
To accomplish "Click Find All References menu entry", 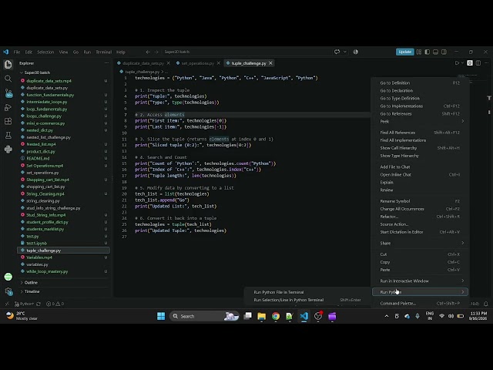I will click(420, 133).
